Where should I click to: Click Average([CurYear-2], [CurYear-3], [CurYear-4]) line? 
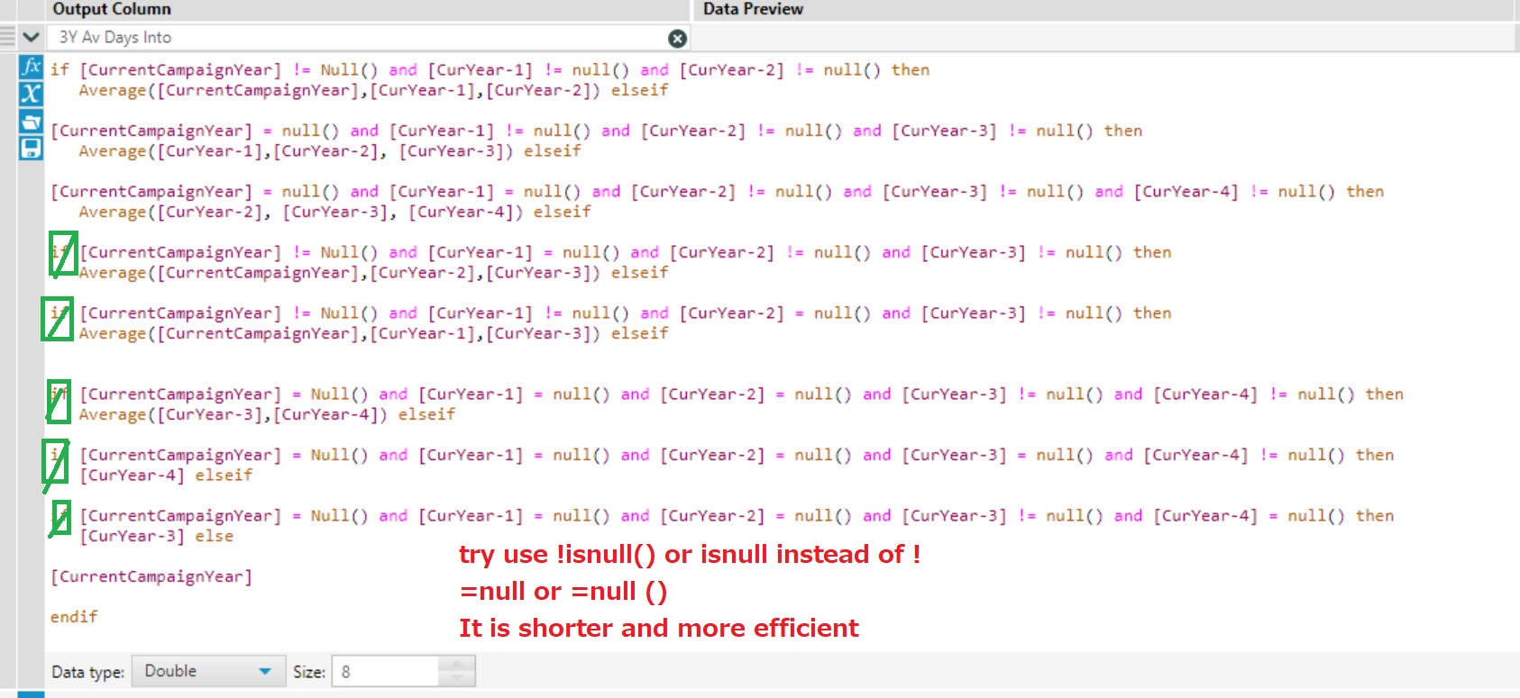pos(334,212)
